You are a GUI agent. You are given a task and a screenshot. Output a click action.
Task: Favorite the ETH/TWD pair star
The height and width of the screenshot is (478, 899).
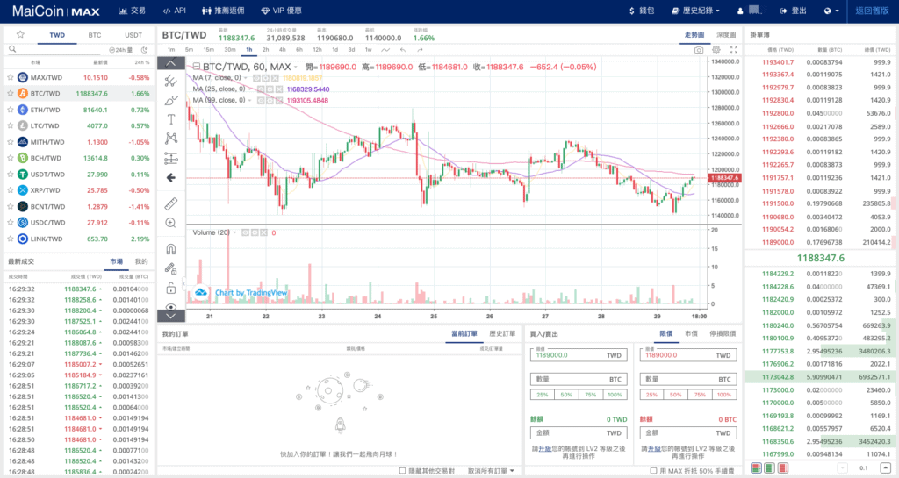[10, 110]
